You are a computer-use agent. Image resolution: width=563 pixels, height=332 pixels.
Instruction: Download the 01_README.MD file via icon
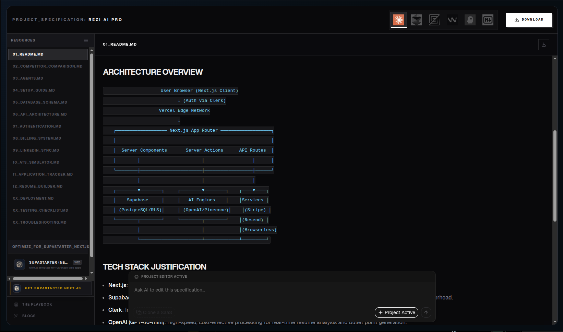coord(543,45)
